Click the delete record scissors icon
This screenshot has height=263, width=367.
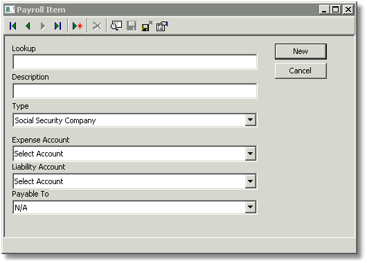coord(97,26)
